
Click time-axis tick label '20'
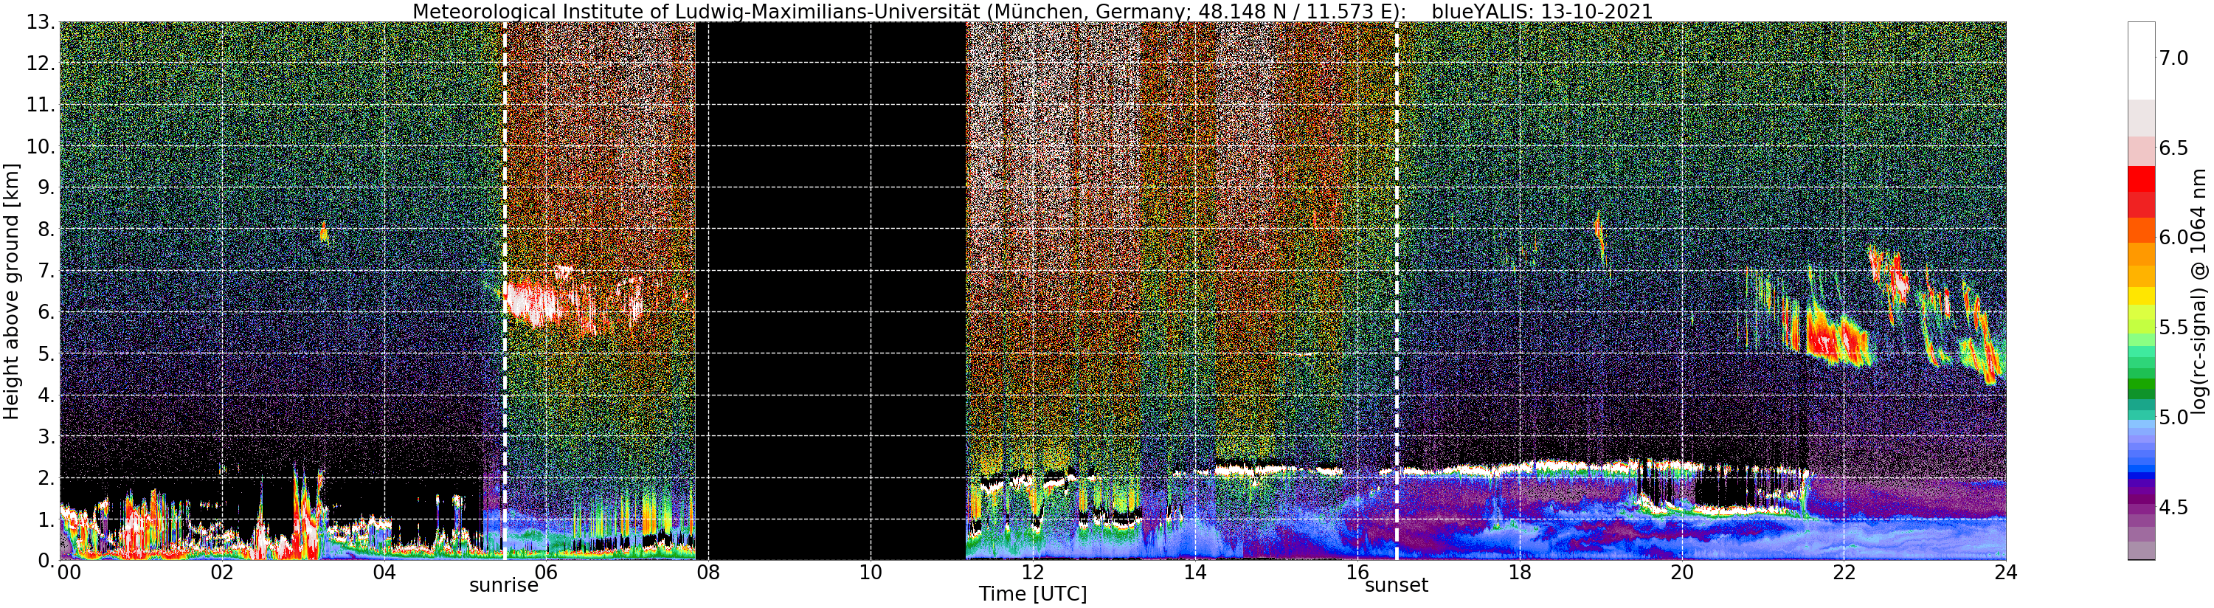pos(1681,572)
